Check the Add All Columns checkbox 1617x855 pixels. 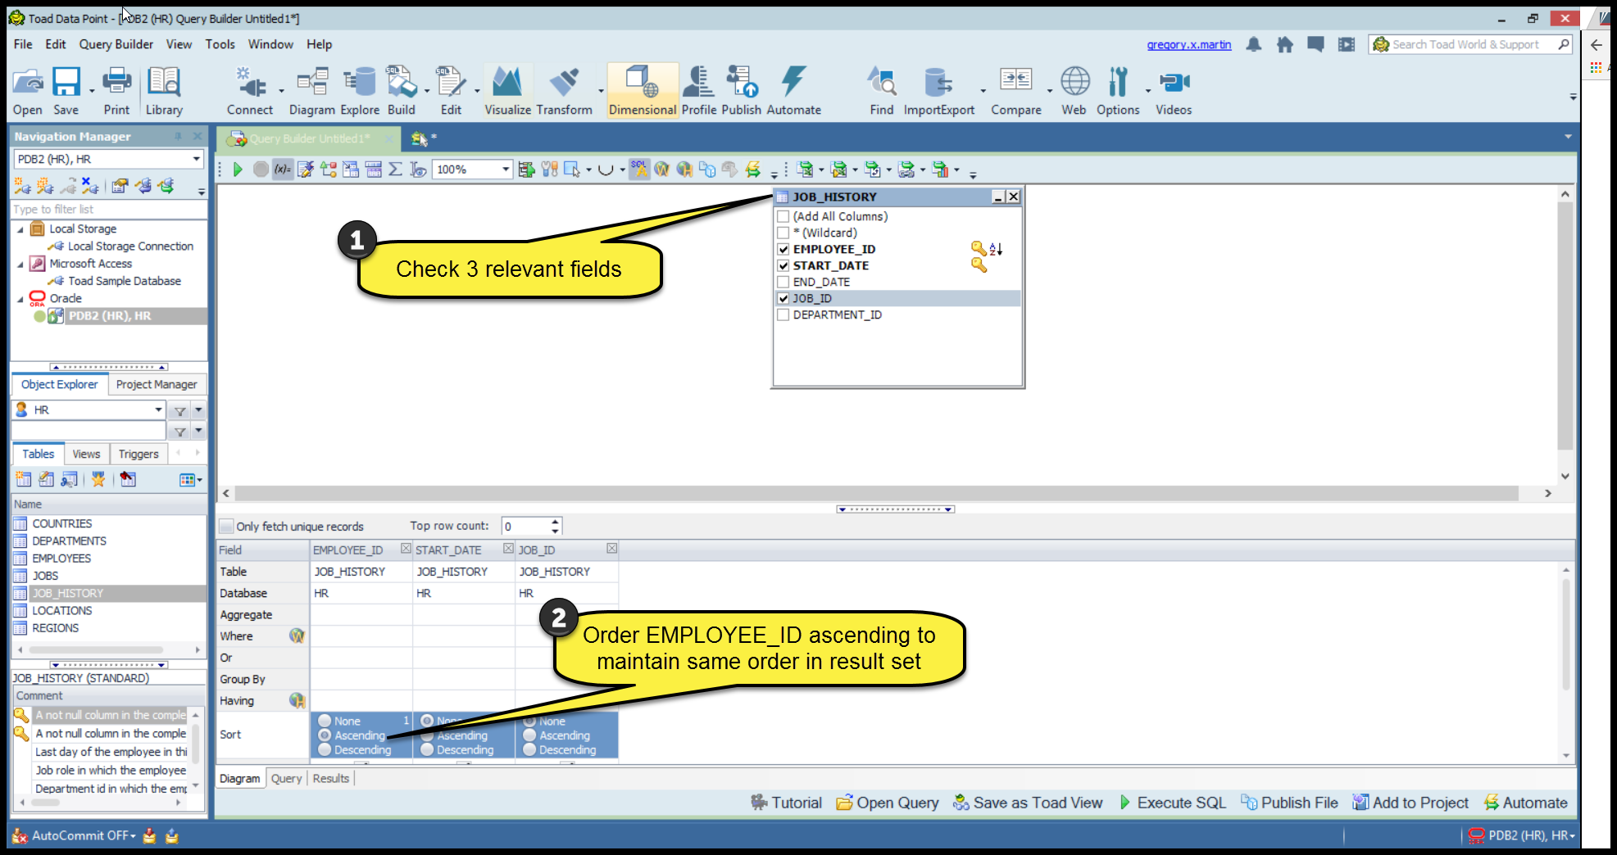(x=784, y=216)
